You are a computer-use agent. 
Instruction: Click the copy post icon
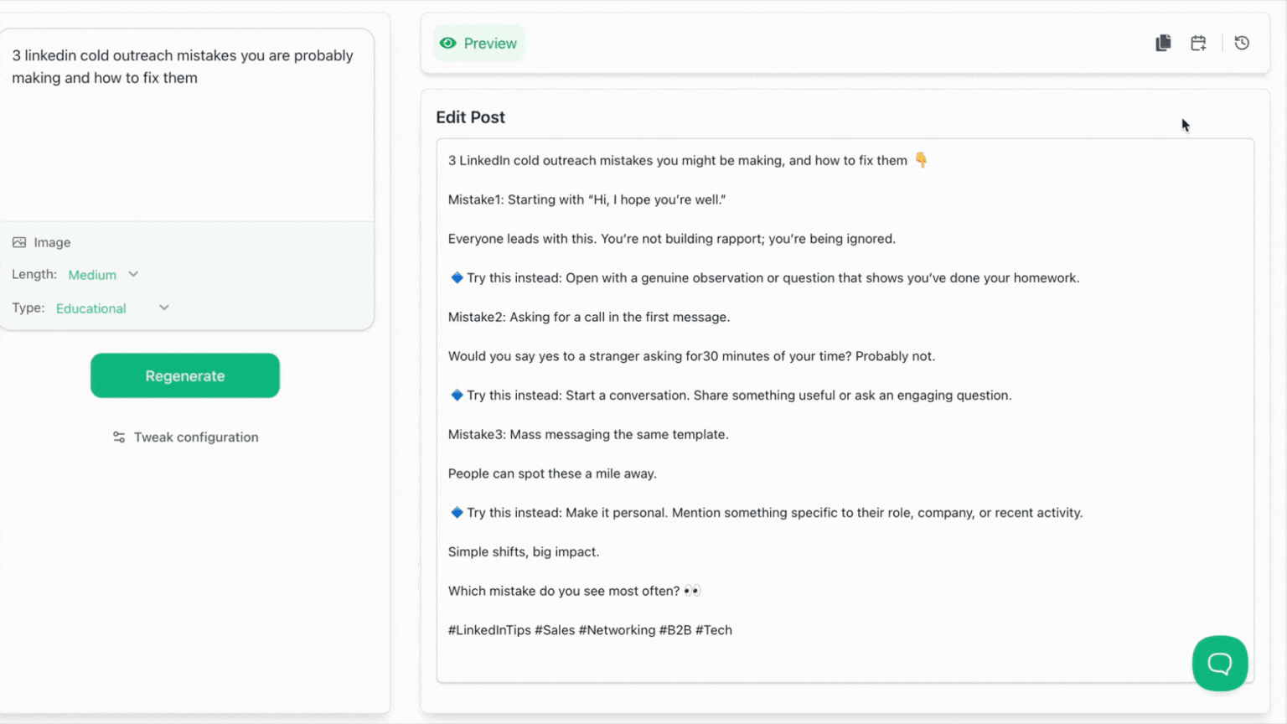click(1163, 43)
